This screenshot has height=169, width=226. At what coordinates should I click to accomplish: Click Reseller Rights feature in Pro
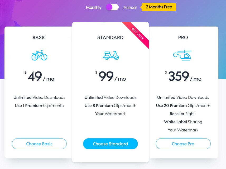pos(183,114)
